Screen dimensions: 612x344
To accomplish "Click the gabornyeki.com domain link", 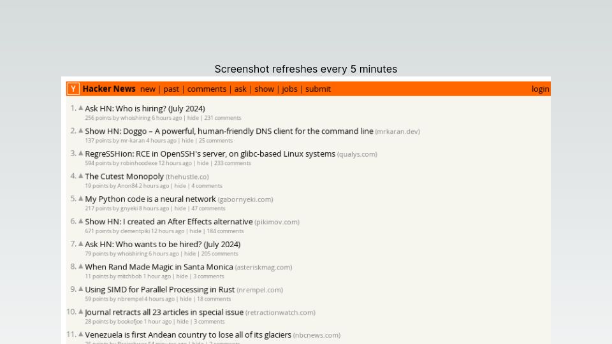I will tap(245, 199).
